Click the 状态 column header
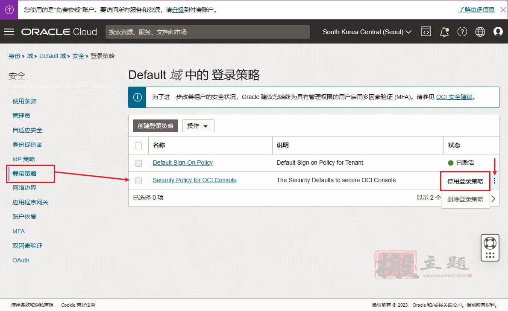Viewport: 508px width, 311px height. (x=454, y=145)
